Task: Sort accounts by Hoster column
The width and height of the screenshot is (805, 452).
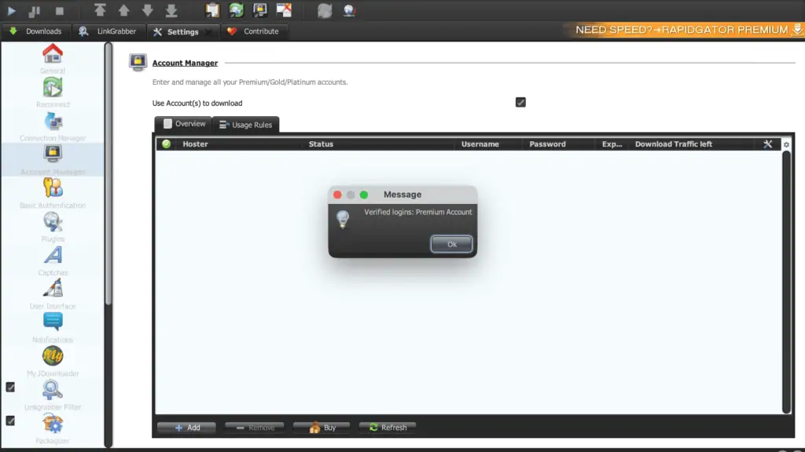Action: 241,144
